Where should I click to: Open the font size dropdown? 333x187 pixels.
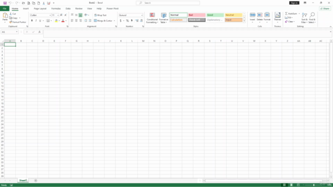tap(58, 15)
